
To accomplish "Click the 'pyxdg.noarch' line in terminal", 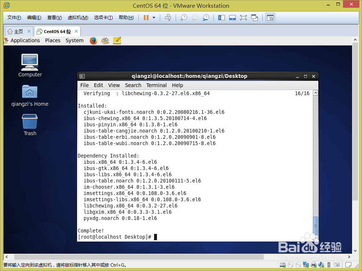I will (120, 218).
